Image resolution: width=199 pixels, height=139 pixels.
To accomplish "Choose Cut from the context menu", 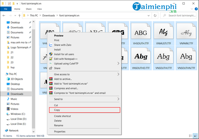I will point(84,105).
